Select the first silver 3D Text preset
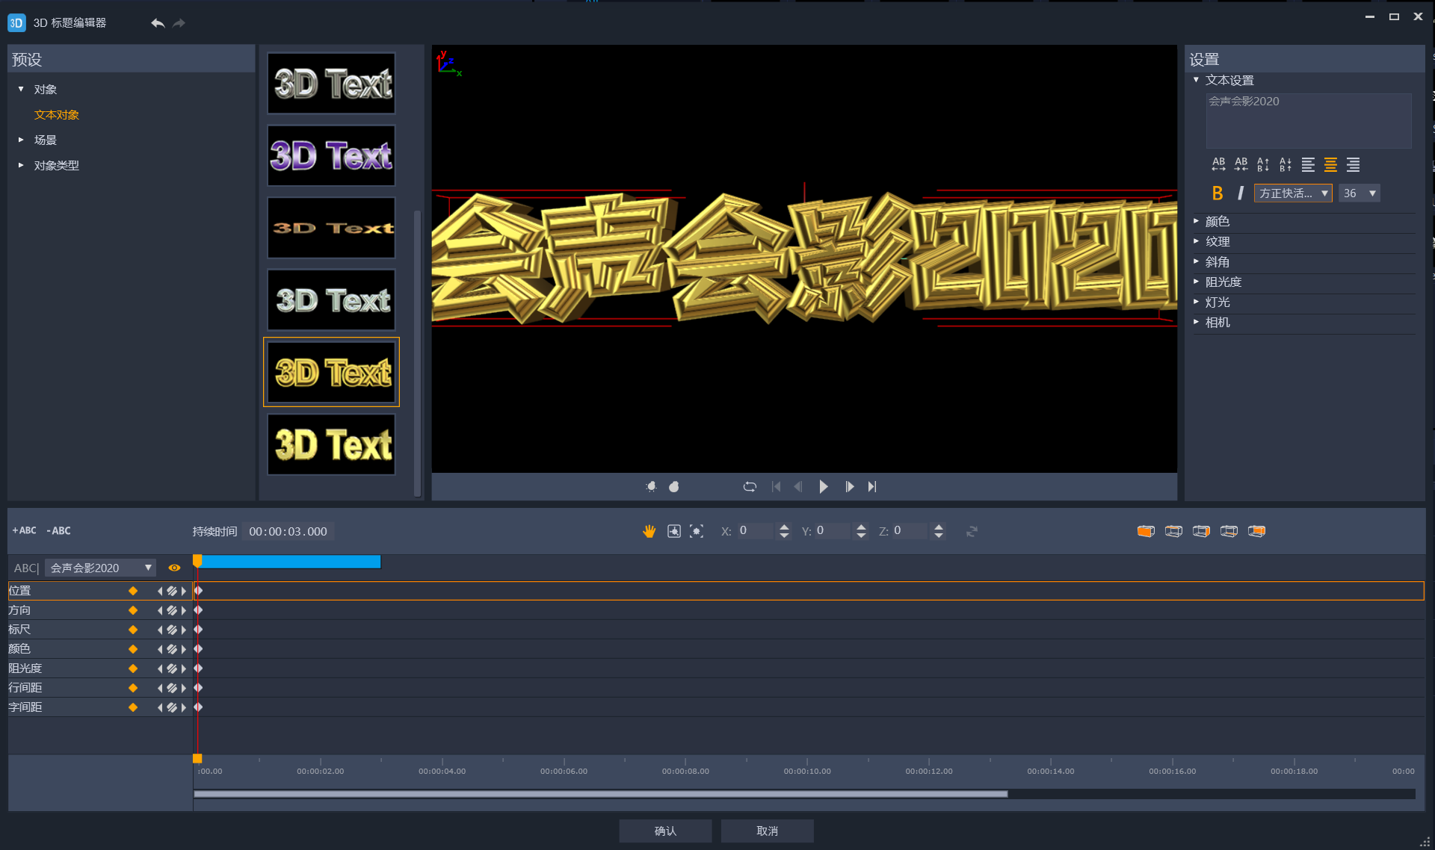The image size is (1435, 850). click(331, 83)
